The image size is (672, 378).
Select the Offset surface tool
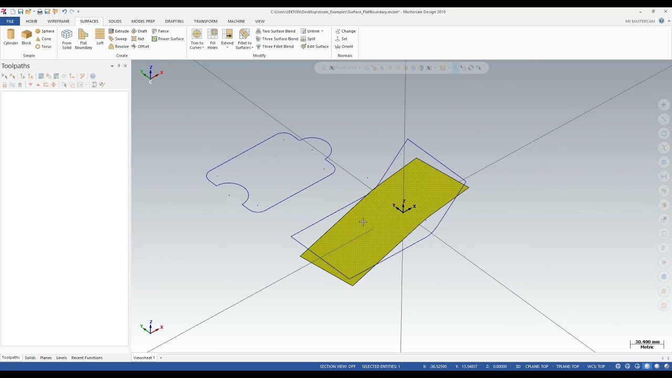(140, 46)
